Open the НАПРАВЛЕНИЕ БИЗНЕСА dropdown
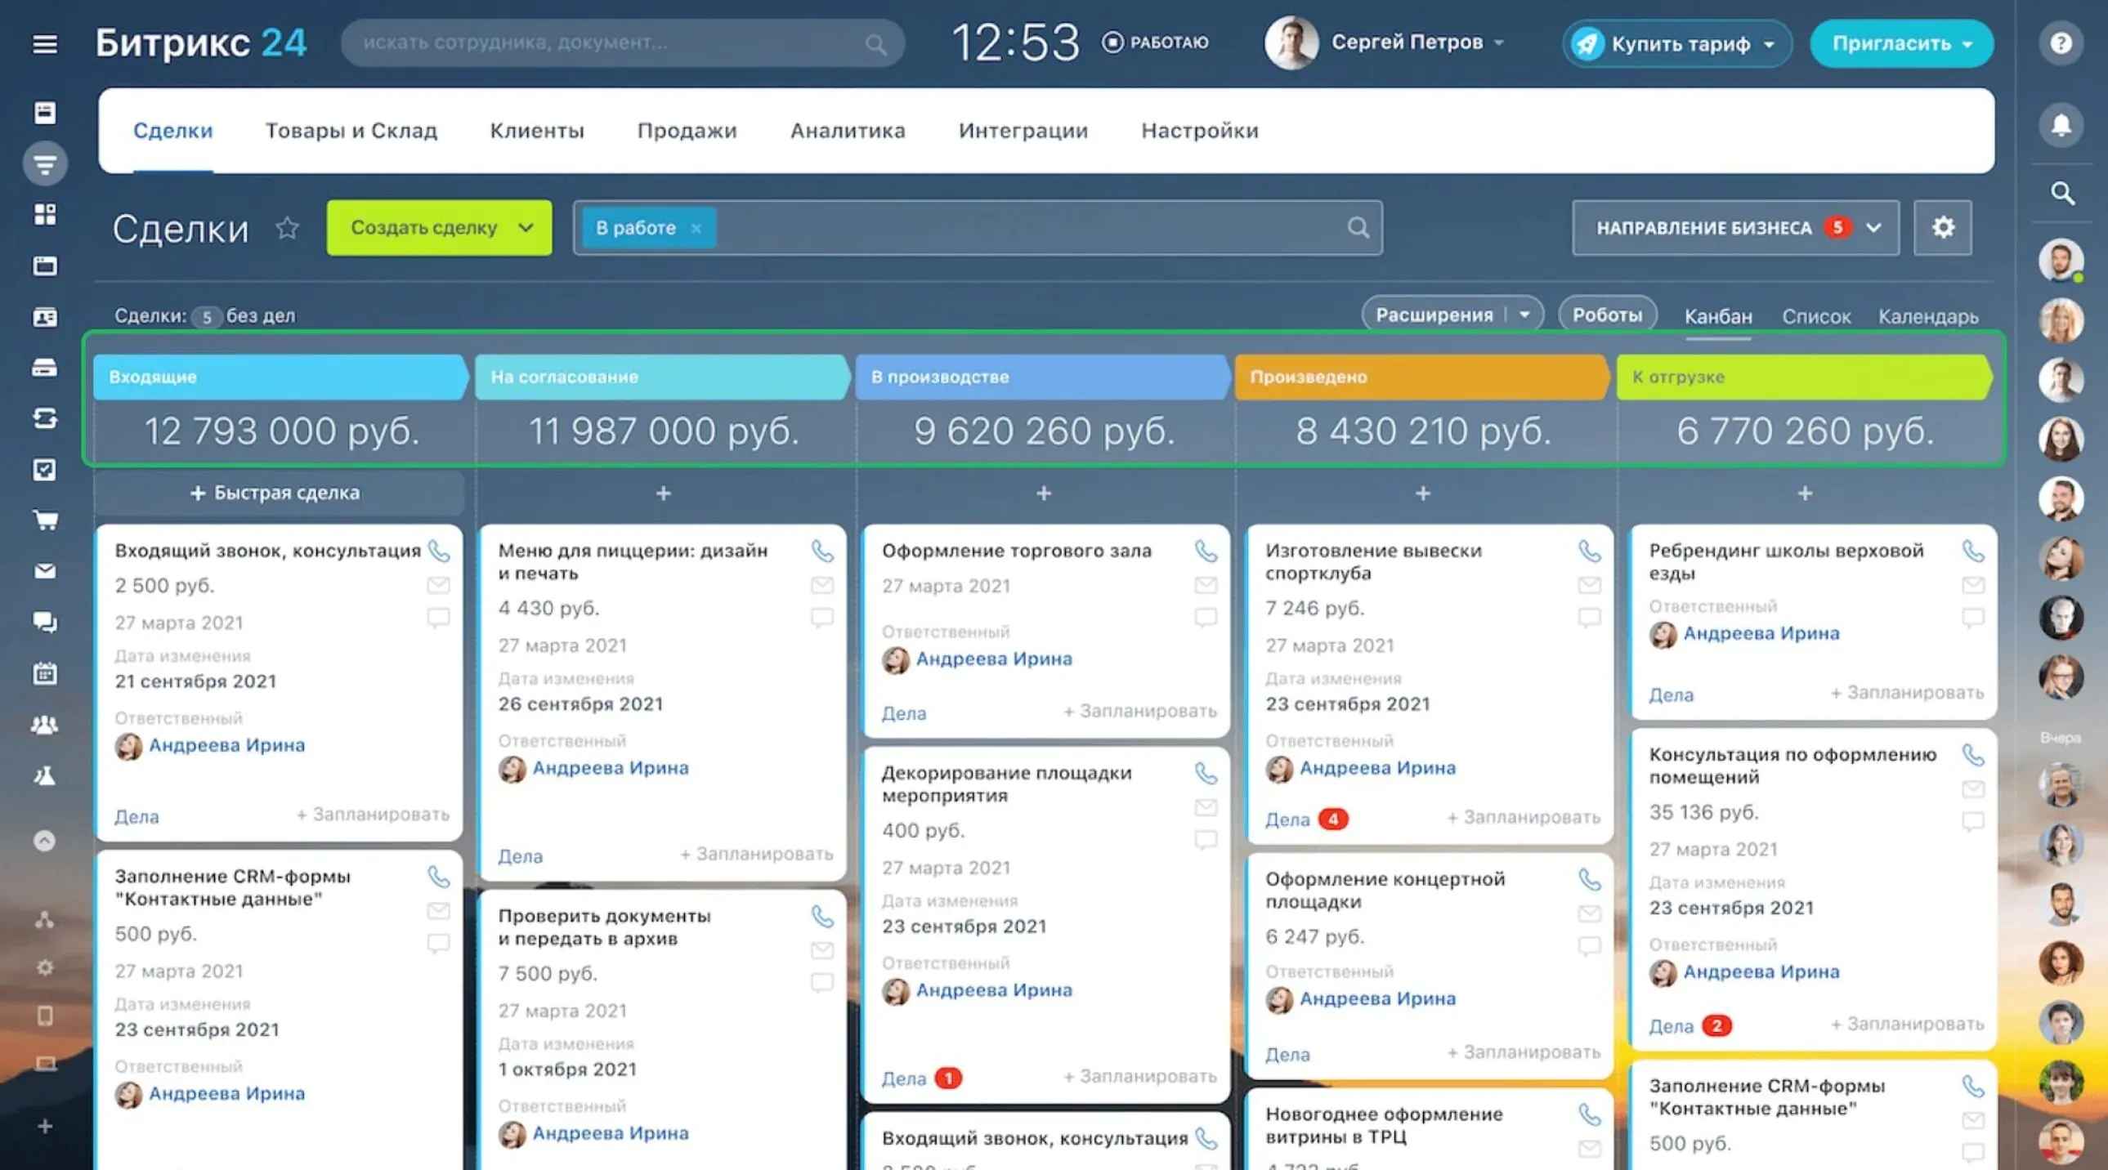2108x1170 pixels. 1734,227
